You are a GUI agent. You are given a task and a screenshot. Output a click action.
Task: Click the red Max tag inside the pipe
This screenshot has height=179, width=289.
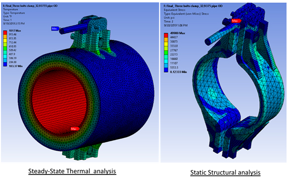(75, 129)
